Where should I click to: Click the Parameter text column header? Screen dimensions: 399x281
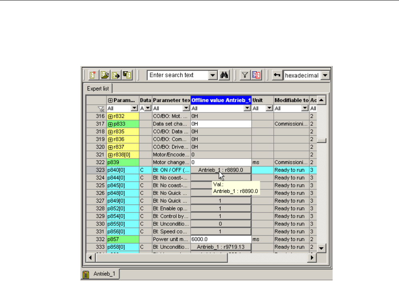(x=171, y=100)
